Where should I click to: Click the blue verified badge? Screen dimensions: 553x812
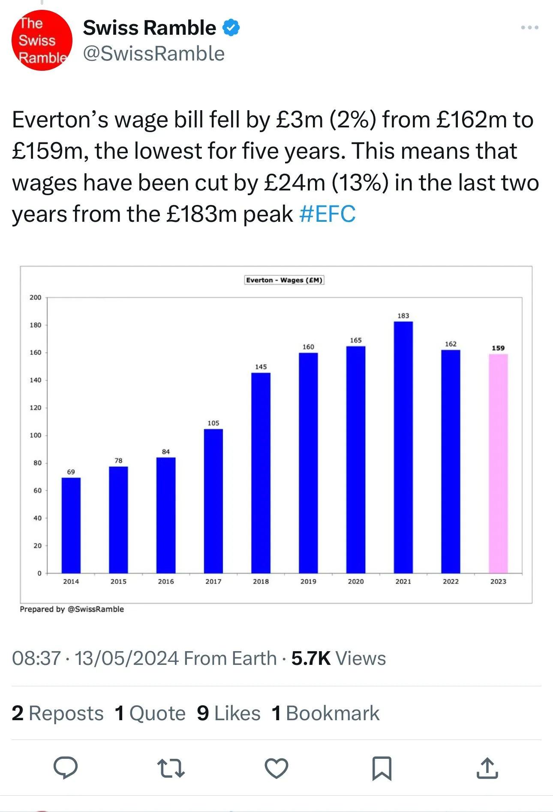pos(231,28)
